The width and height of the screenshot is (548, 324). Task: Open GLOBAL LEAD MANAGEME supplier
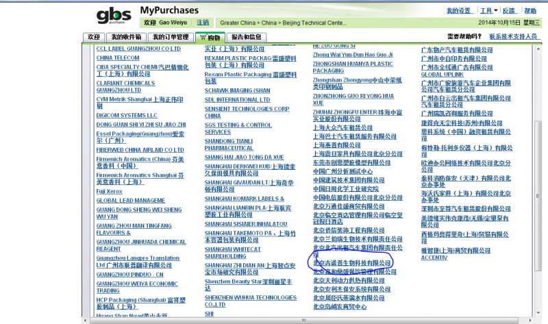tap(131, 200)
